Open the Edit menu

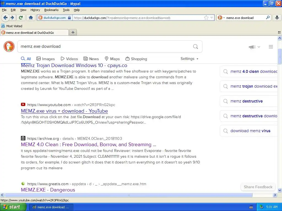pos(13,10)
